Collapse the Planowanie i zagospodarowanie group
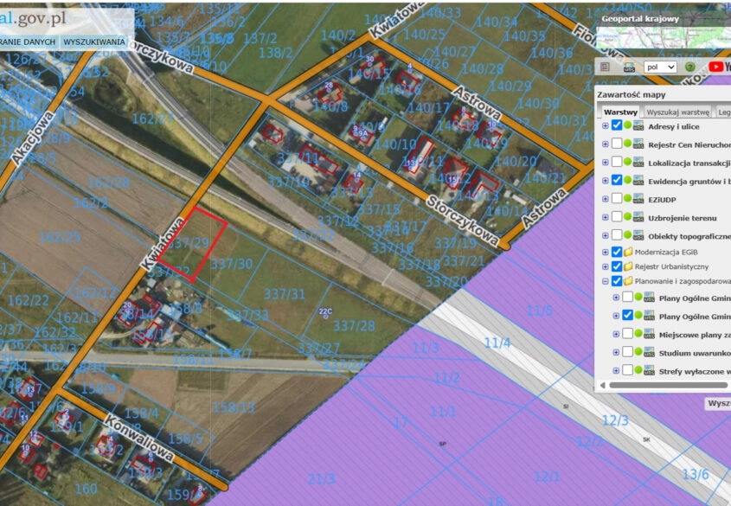731x506 pixels. 605,281
